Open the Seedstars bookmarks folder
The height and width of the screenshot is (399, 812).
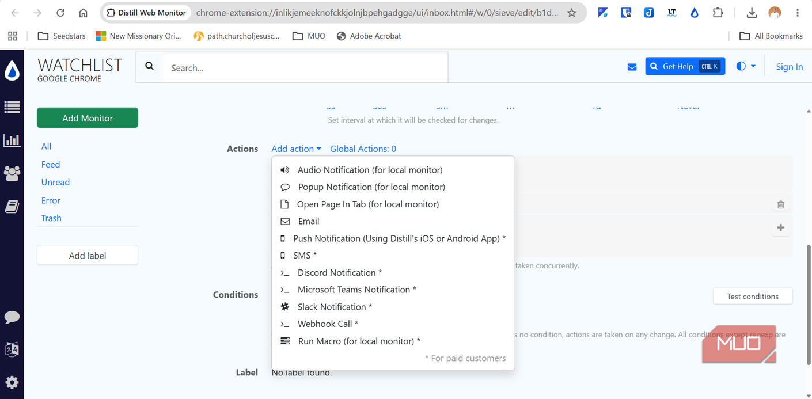[x=62, y=36]
